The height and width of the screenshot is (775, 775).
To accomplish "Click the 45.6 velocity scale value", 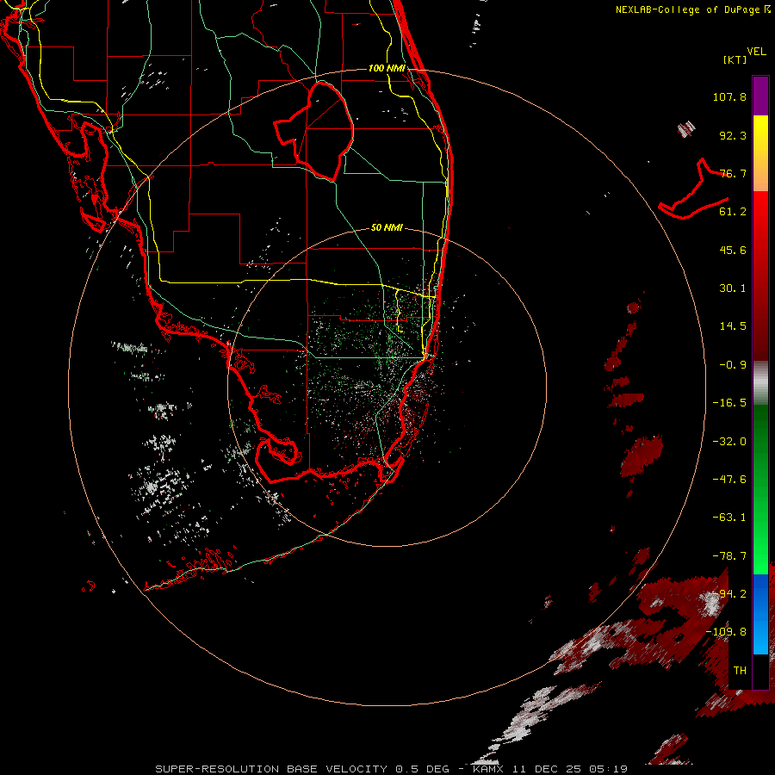I will coord(733,250).
